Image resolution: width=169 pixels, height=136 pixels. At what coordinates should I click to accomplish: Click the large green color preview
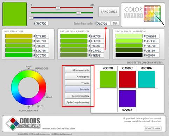(x=15, y=14)
